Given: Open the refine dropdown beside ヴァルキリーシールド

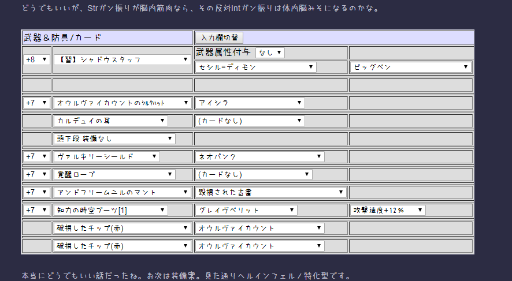Looking at the screenshot, I should point(36,157).
